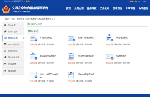Click the 退出 logout link

coord(145,1)
